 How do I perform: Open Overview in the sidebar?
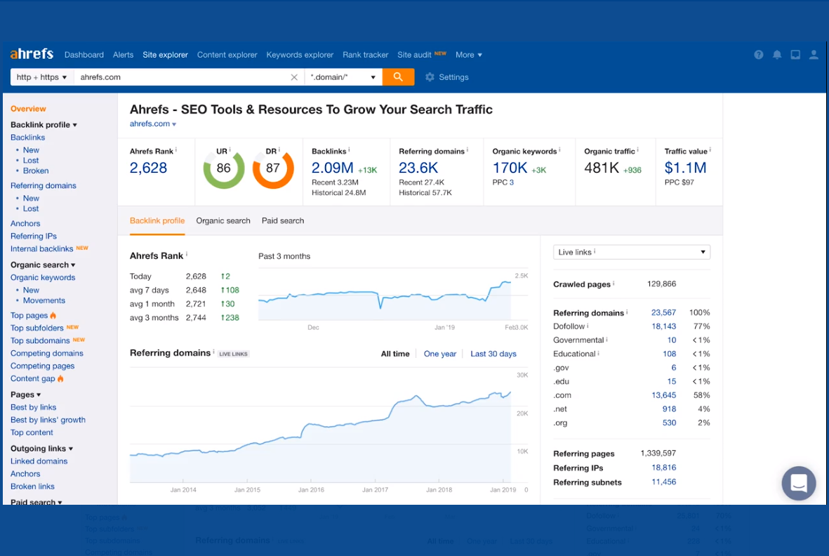(28, 109)
